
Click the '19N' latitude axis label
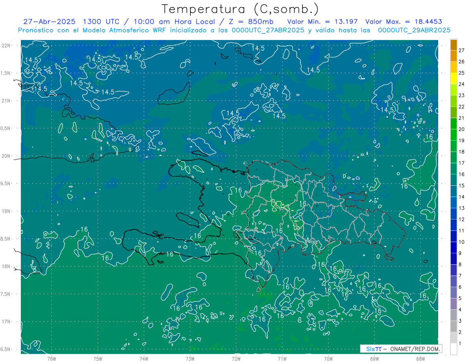[x=6, y=211]
